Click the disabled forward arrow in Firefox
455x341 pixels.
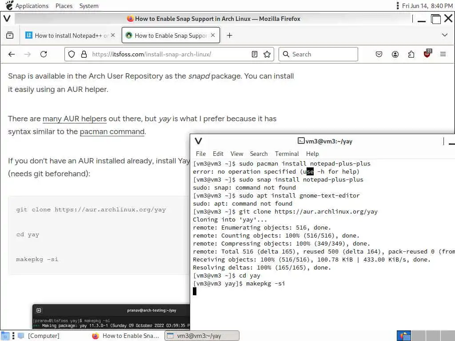(x=28, y=54)
